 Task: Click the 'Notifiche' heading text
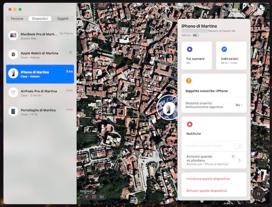(194, 134)
